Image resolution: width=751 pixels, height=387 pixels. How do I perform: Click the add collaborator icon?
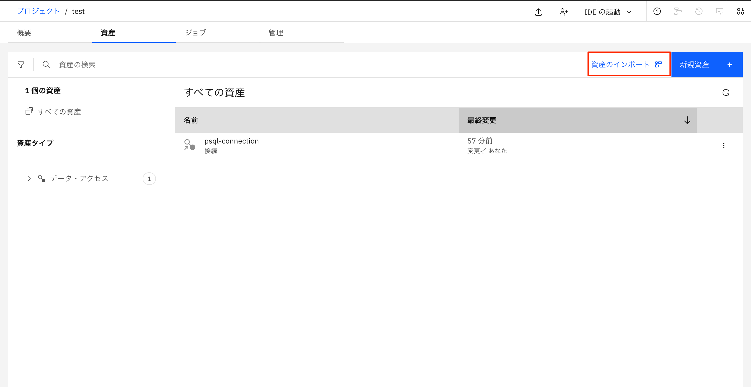click(563, 12)
